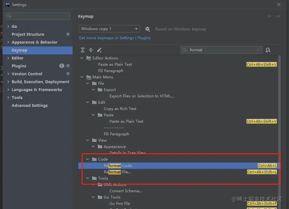This screenshot has width=289, height=209.
Task: Click the Find Actions by Shortcut icon
Action: (x=268, y=50)
